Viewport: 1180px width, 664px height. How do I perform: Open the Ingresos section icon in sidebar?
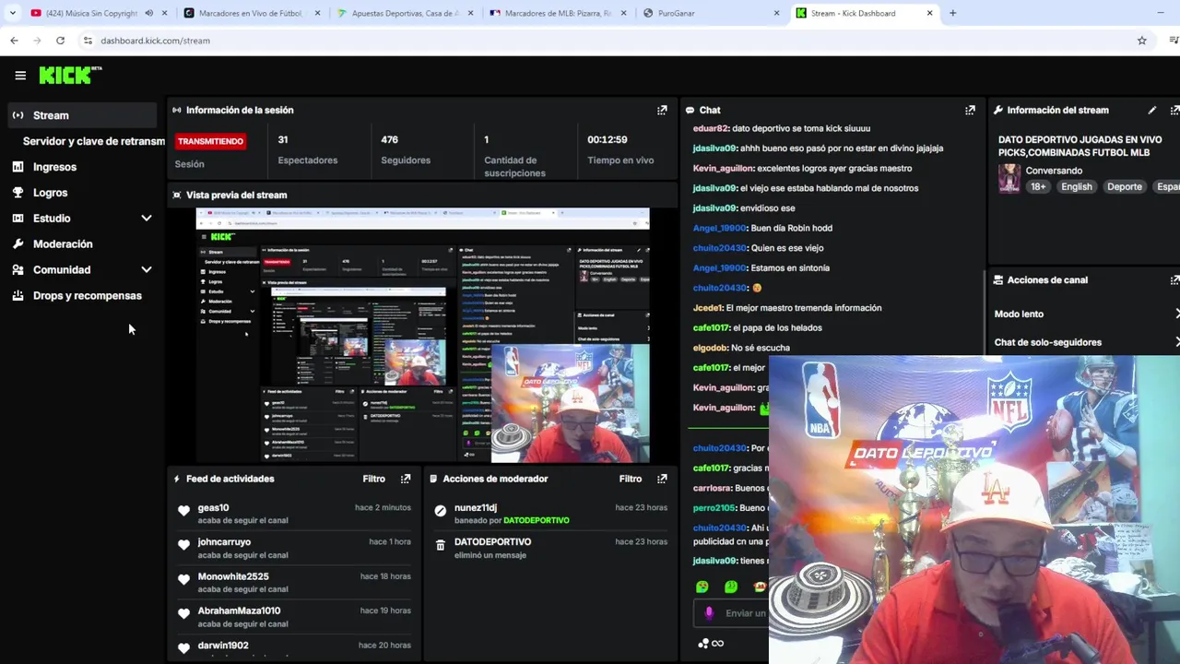pos(18,167)
